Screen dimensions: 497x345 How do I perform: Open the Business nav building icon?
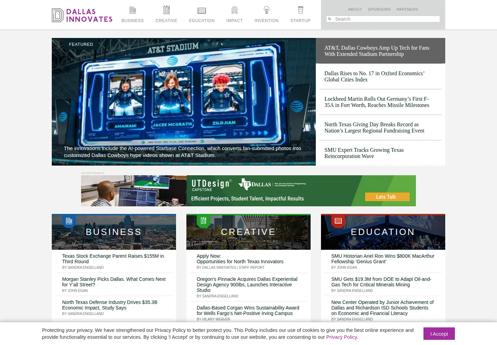[x=133, y=10]
